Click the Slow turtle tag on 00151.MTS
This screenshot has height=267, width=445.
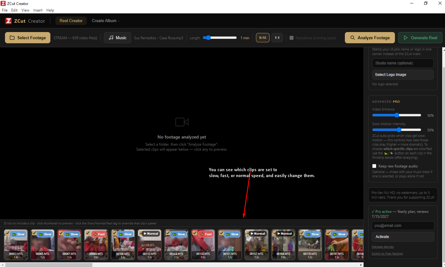(x=232, y=234)
